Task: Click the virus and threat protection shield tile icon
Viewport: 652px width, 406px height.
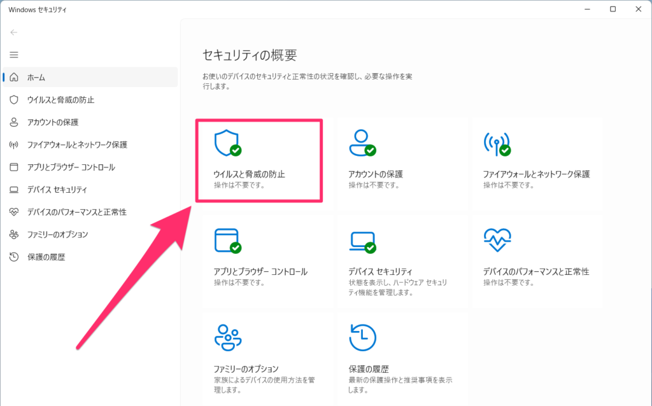Action: tap(227, 143)
